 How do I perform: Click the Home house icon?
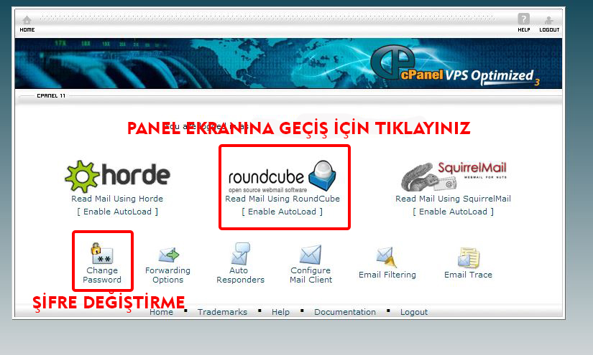coord(27,19)
